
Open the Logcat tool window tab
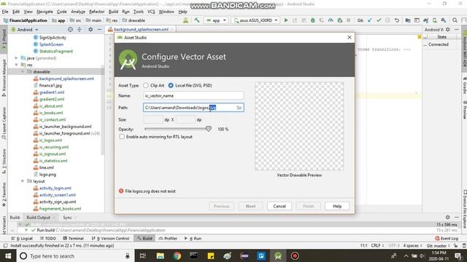(x=23, y=238)
